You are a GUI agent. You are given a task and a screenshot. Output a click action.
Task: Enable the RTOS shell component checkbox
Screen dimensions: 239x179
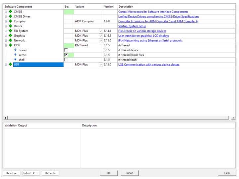pos(66,60)
